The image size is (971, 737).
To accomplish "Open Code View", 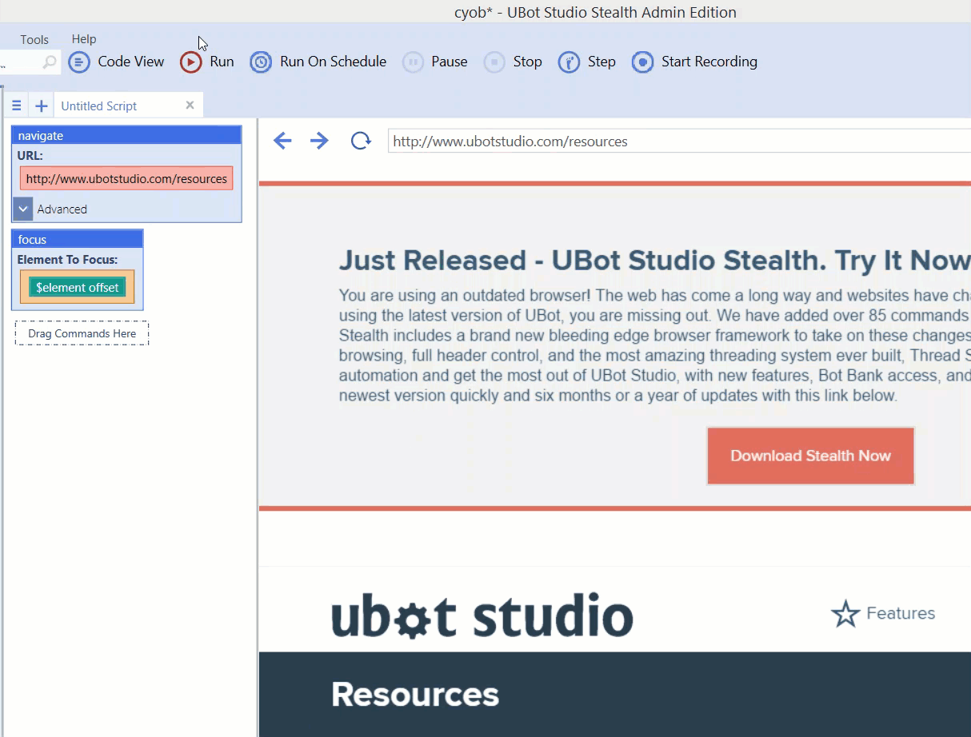I will 116,62.
